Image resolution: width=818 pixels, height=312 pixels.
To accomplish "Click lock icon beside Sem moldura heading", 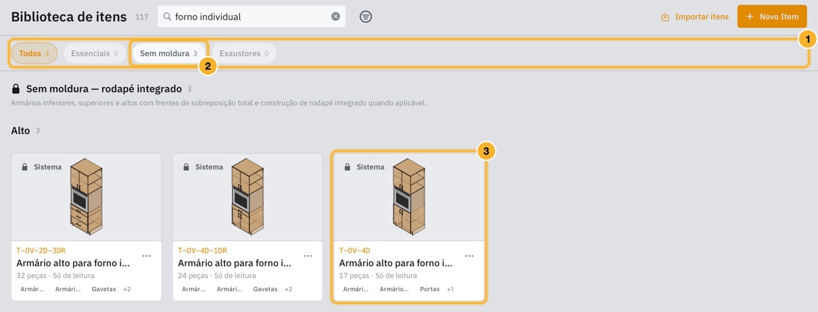I will tap(16, 88).
